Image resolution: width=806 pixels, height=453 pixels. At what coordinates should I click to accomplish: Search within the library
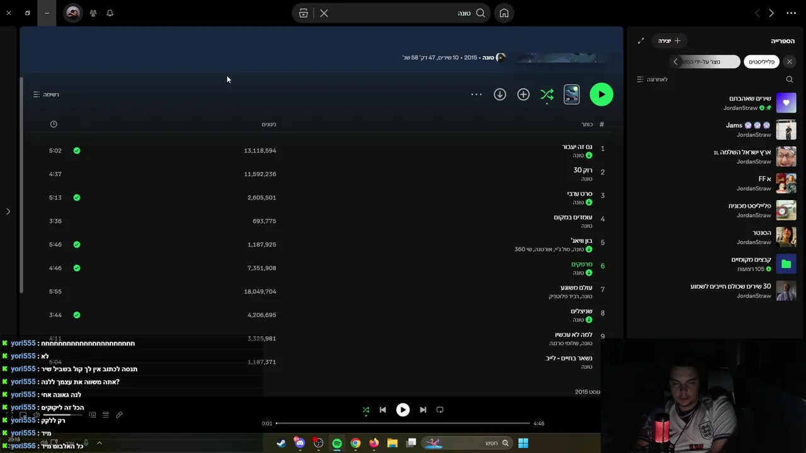pos(789,79)
